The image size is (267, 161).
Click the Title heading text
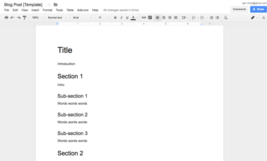[65, 50]
